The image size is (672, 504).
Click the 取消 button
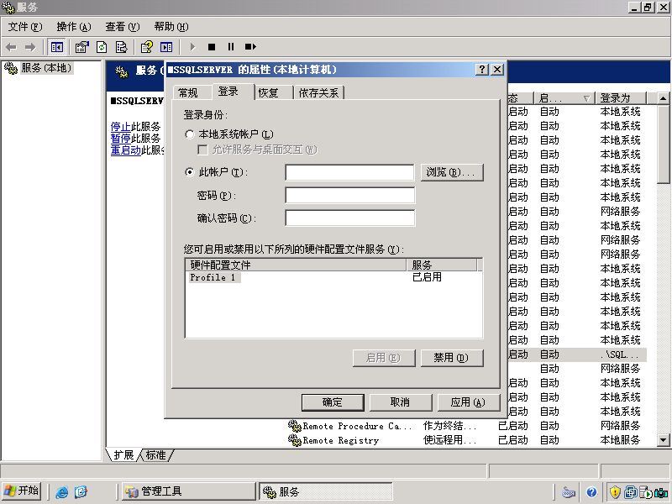[401, 402]
